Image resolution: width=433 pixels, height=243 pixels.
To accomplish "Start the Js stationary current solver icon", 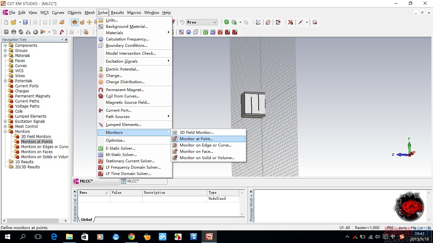I will [220, 32].
